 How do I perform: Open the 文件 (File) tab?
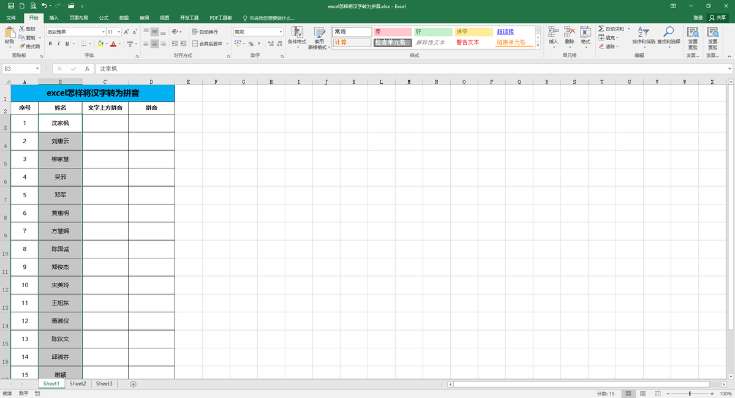click(11, 18)
